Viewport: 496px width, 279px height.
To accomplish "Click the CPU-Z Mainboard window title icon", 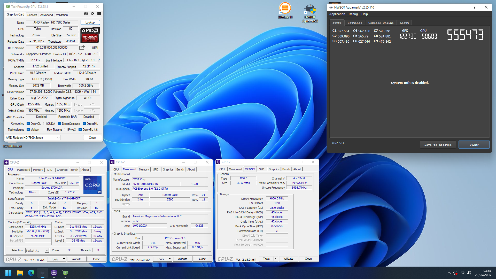I will click(x=112, y=162).
